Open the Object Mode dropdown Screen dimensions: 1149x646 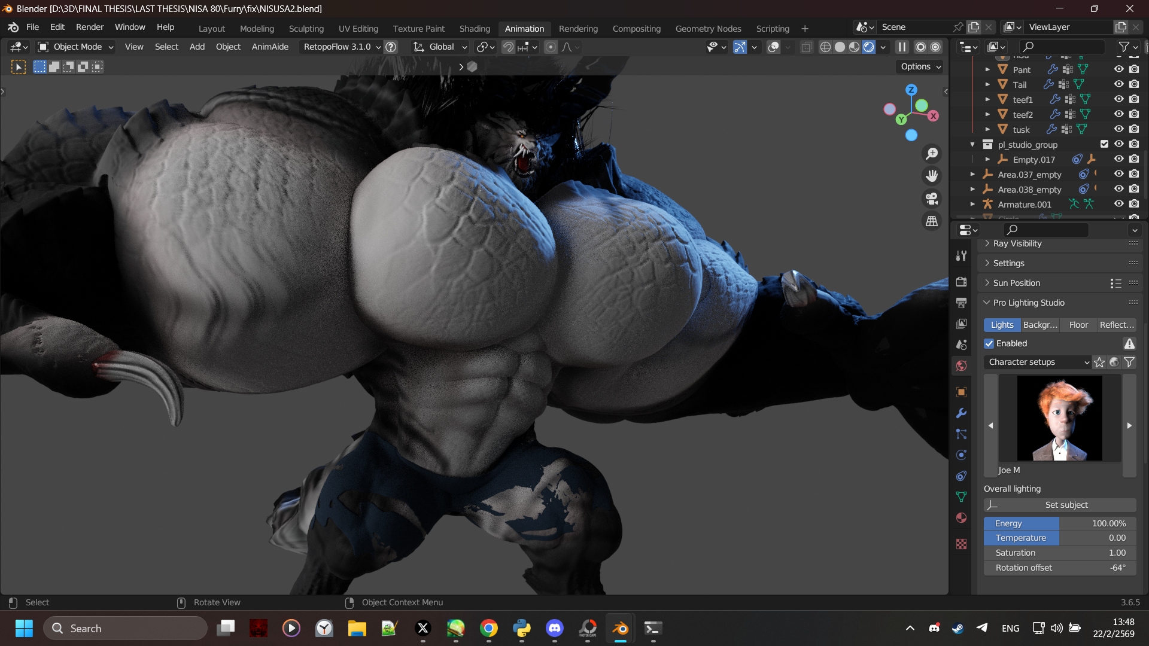pyautogui.click(x=75, y=47)
